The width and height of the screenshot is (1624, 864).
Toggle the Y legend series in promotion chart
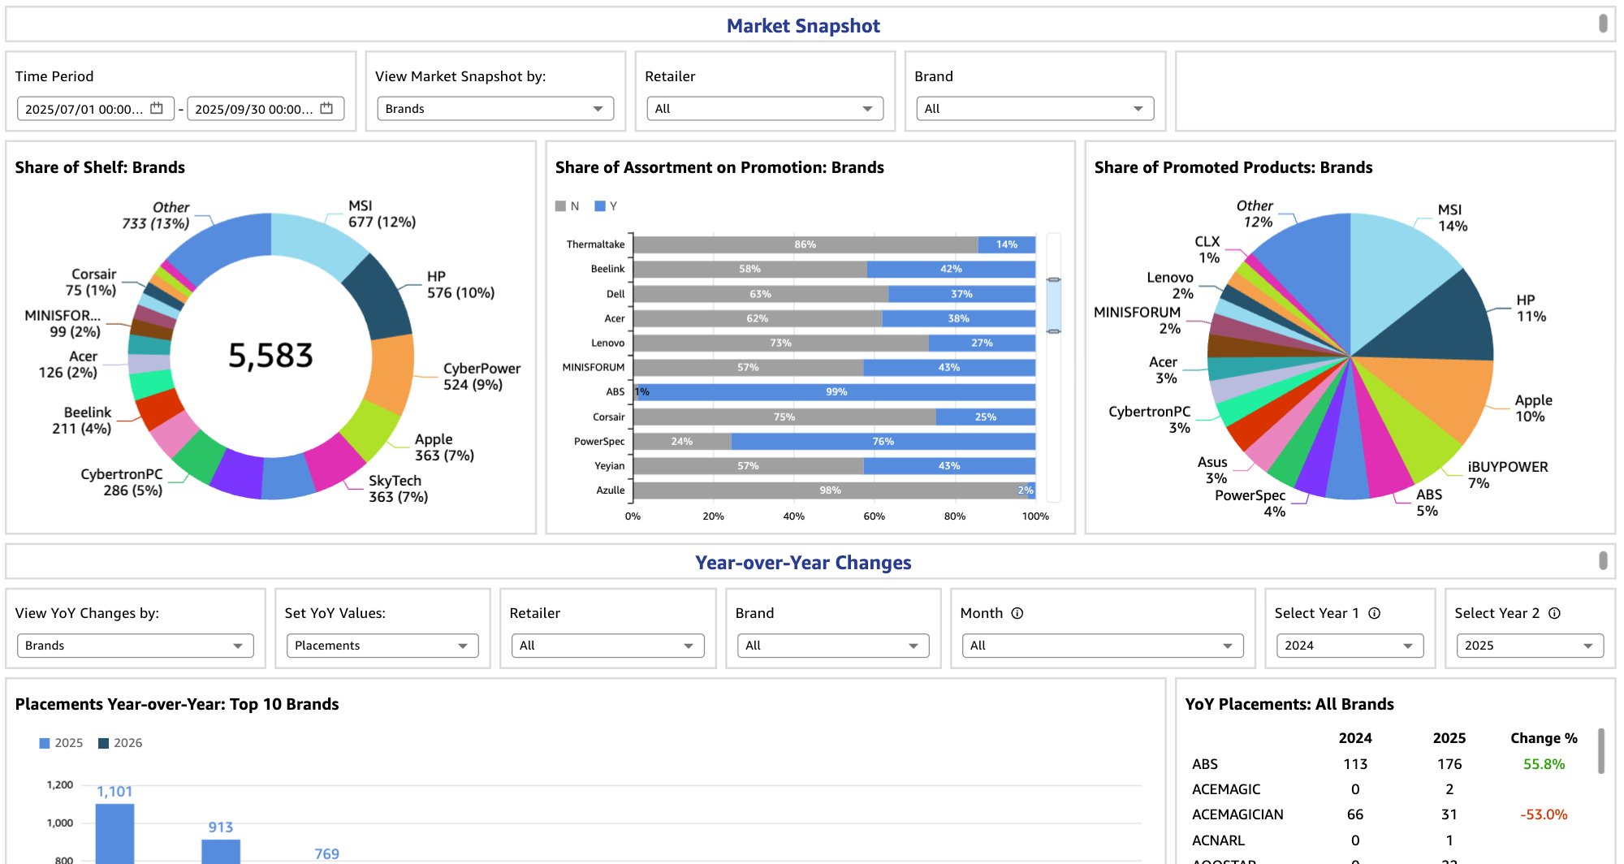point(606,206)
